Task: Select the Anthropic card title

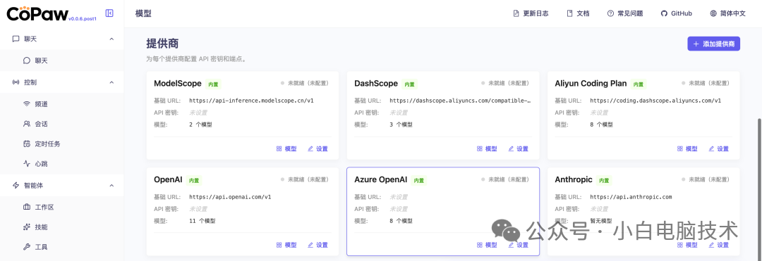Action: 574,179
